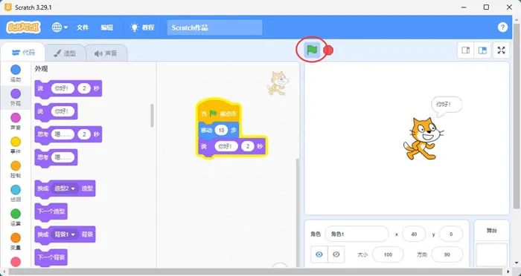
Task: Hide the sprite using crossed-eye icon
Action: (336, 254)
